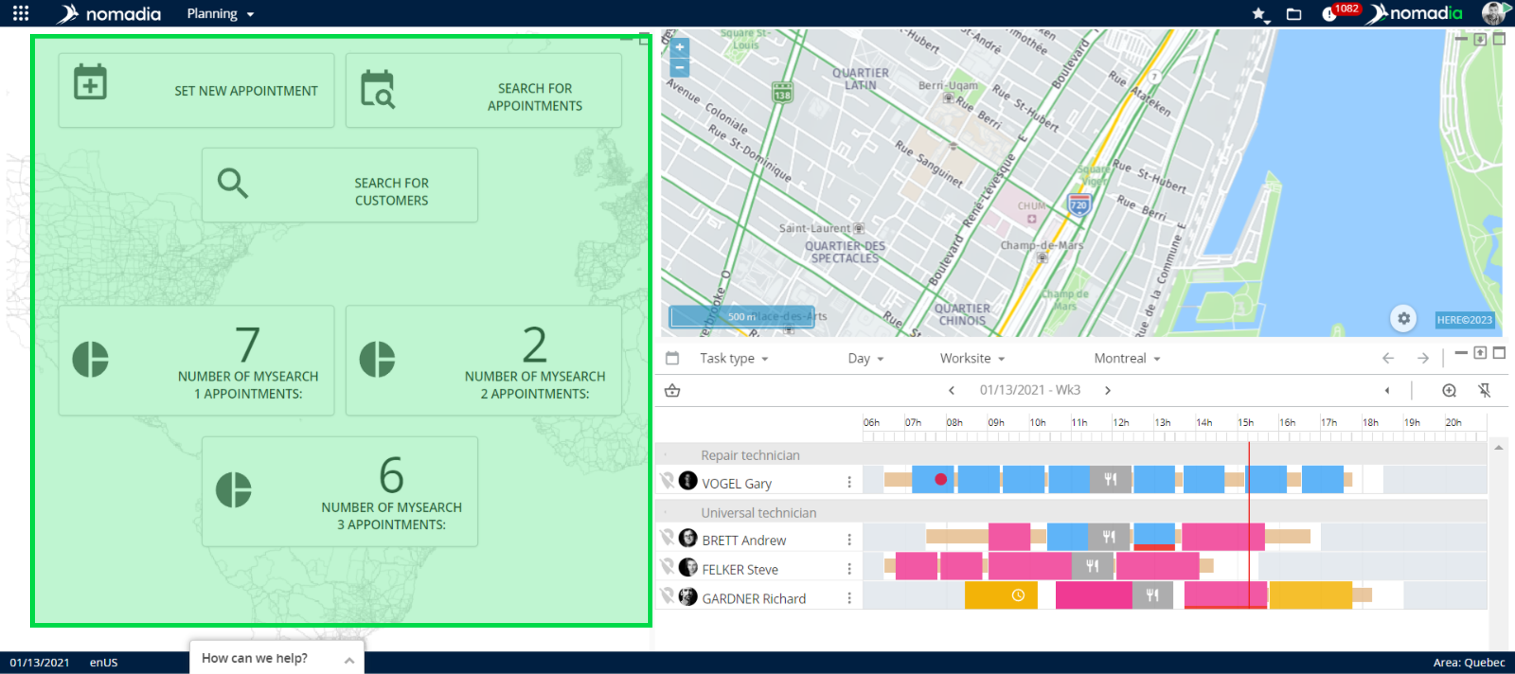The width and height of the screenshot is (1515, 674).
Task: Zoom in the map with plus button
Action: [679, 47]
